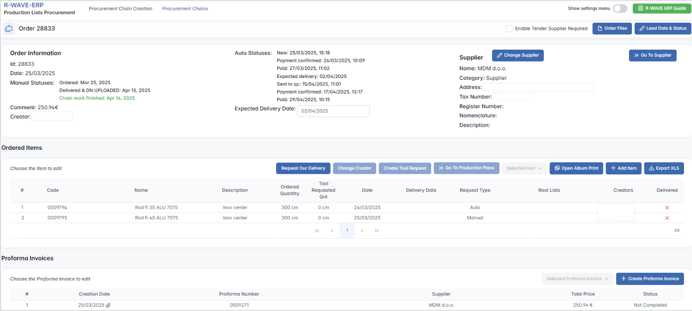Show All items in the table
Image resolution: width=692 pixels, height=311 pixels.
coord(676,231)
